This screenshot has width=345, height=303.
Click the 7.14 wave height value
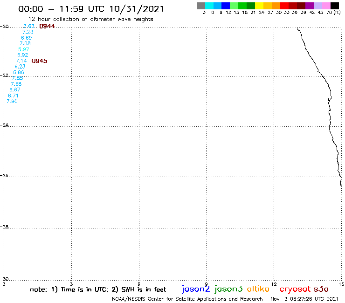pos(21,61)
